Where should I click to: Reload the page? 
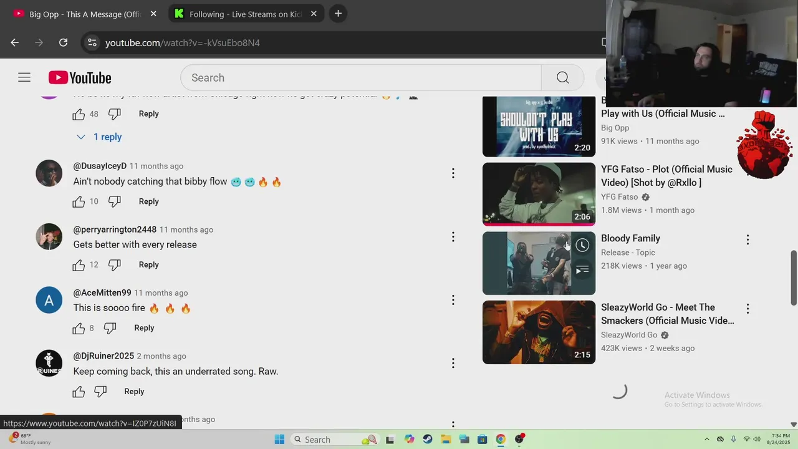tap(63, 42)
